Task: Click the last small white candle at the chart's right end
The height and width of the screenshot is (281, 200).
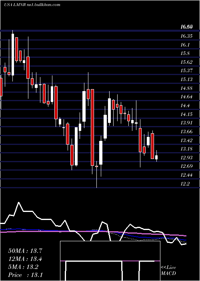Action: [x=156, y=157]
